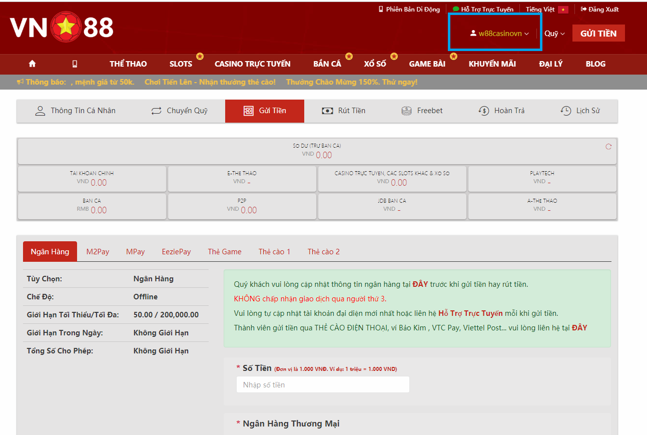This screenshot has height=435, width=647.
Task: Open KHUYẾN MÃI menu
Action: coord(492,64)
